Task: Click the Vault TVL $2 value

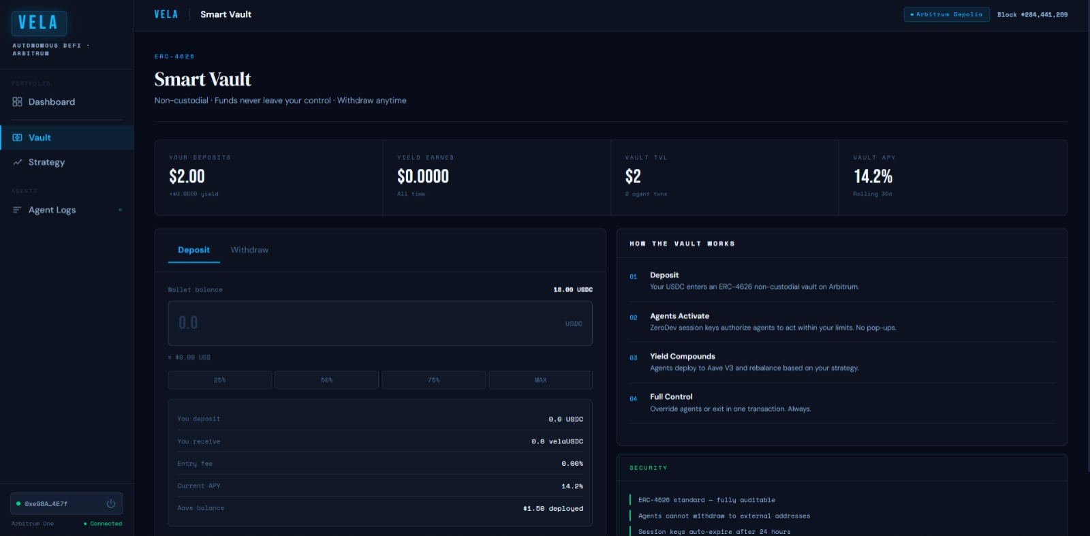Action: point(633,176)
